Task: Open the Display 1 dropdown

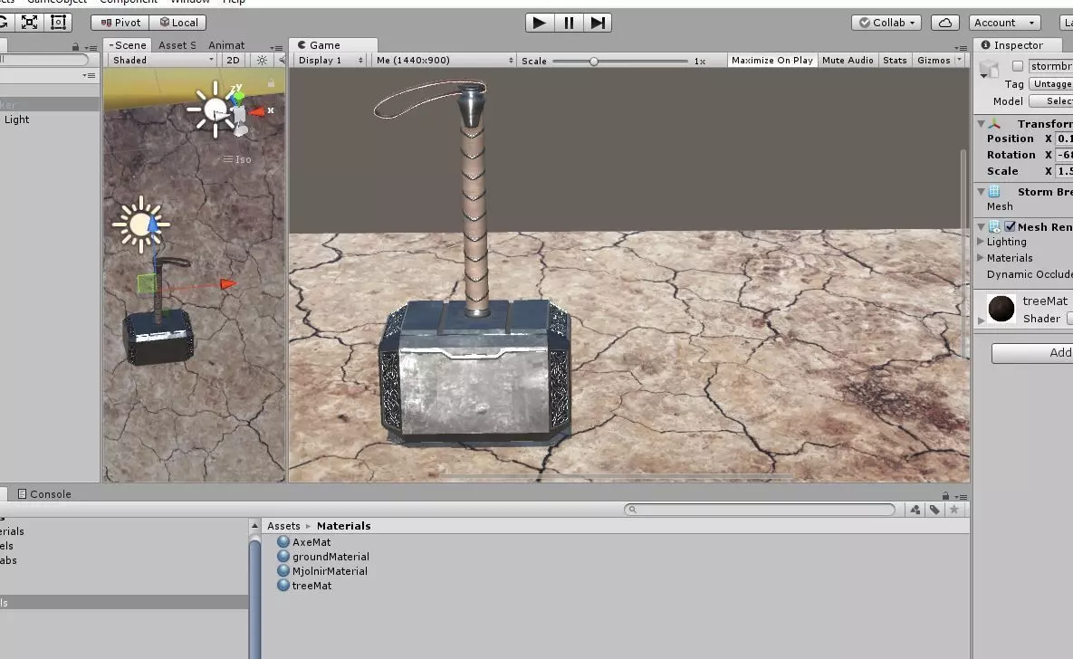Action: [331, 61]
